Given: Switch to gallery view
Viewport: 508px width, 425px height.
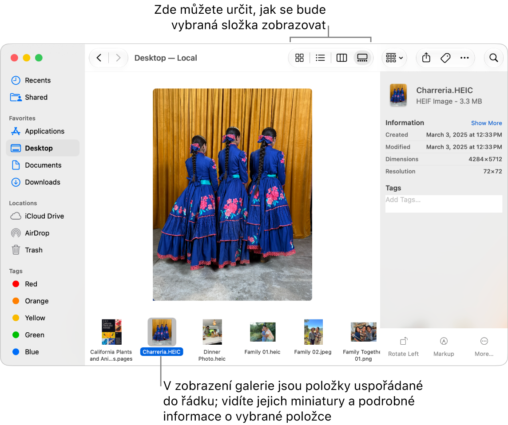Looking at the screenshot, I should tap(362, 58).
